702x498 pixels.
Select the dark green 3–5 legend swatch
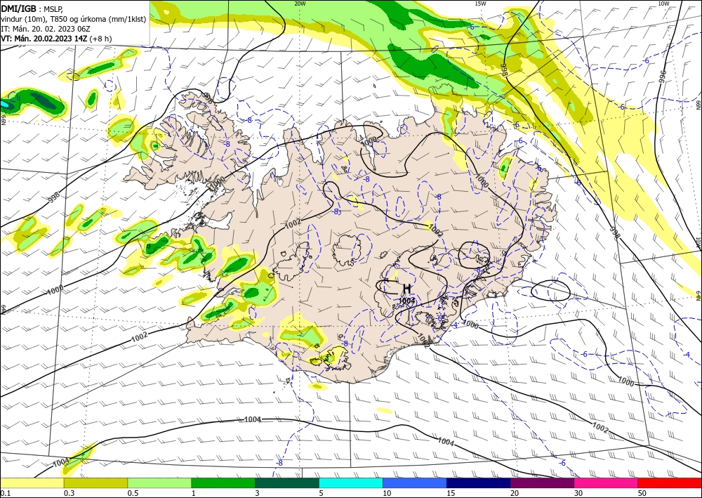(287, 483)
